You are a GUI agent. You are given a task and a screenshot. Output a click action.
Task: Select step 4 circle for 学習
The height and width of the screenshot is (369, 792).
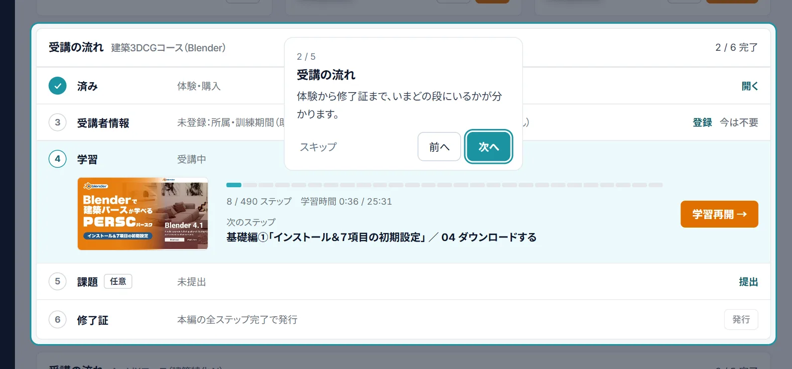pyautogui.click(x=57, y=159)
